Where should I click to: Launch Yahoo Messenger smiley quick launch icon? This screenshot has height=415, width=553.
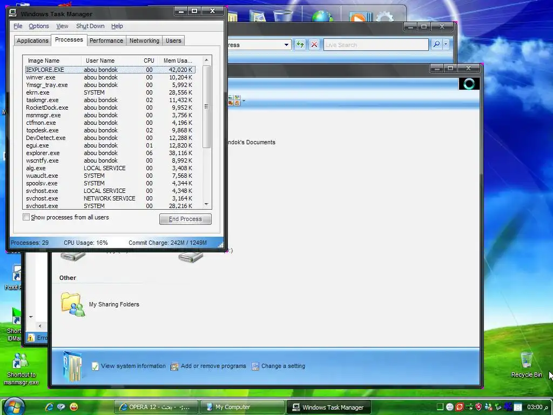[x=73, y=407]
